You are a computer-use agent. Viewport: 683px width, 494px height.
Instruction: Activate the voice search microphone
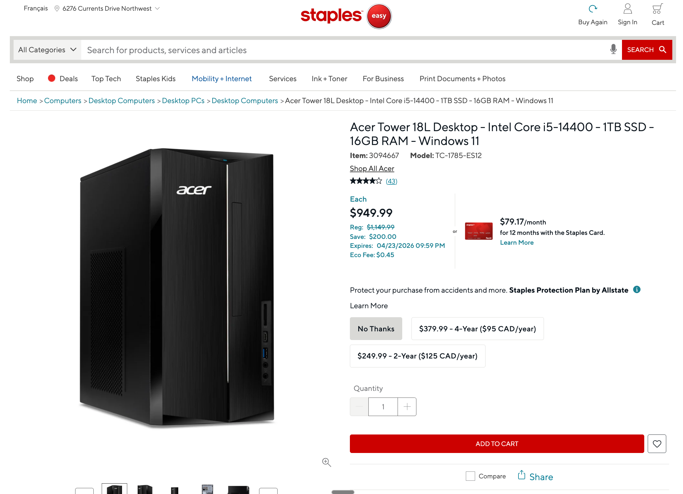pyautogui.click(x=613, y=50)
